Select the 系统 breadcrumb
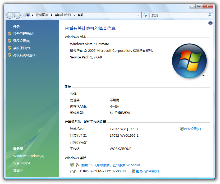Viewport: 220px width, 184px height. [x=81, y=15]
